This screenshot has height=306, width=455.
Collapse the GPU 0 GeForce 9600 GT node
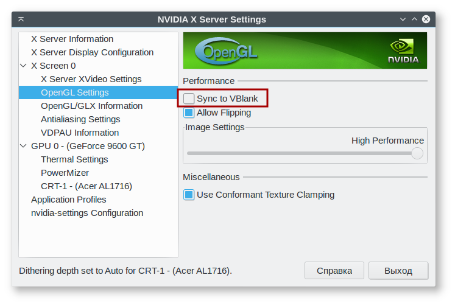click(x=24, y=146)
